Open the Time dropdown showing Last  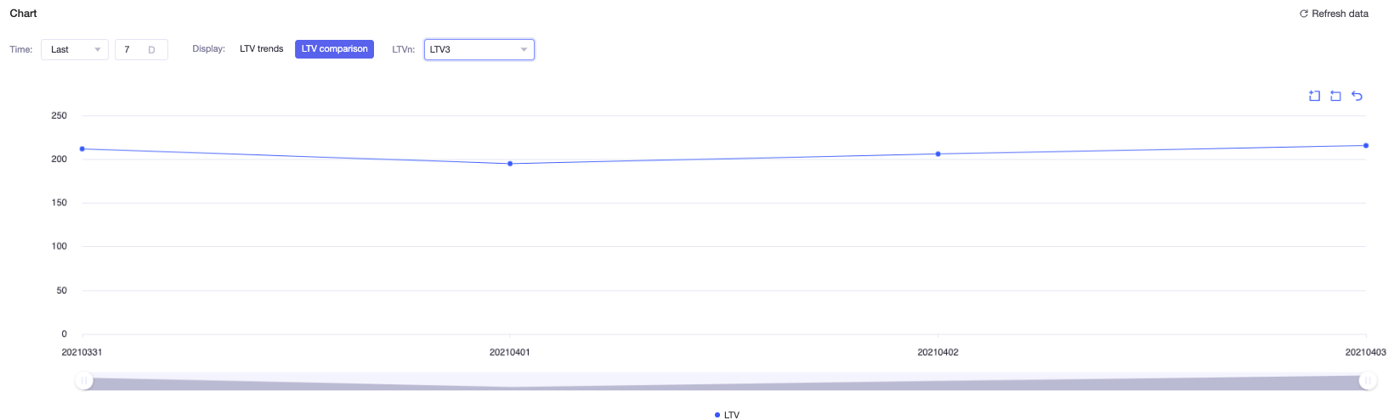pyautogui.click(x=75, y=49)
